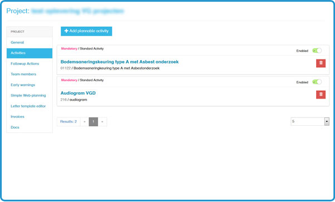Screen dimensions: 335x202
Task: Open the General section in the sidebar
Action: point(29,42)
